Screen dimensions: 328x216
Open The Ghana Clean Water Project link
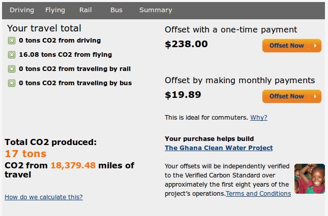click(219, 148)
